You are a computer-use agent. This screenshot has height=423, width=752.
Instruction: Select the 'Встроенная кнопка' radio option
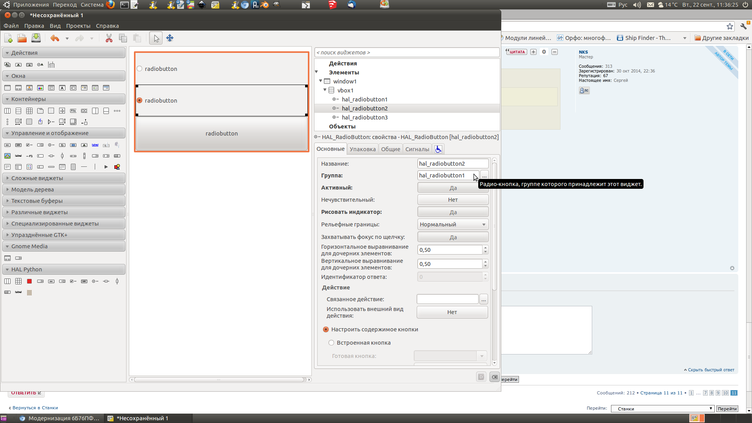(331, 343)
